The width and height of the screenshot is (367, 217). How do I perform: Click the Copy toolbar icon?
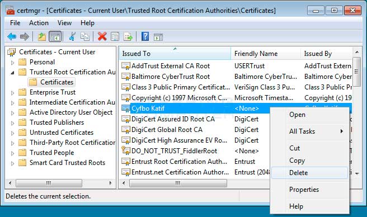pos(84,36)
